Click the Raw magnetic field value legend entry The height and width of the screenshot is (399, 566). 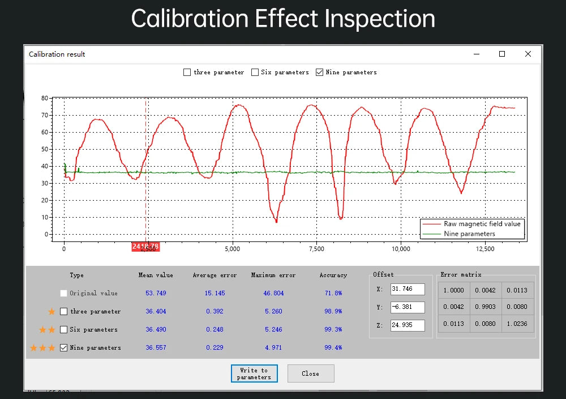pos(472,224)
